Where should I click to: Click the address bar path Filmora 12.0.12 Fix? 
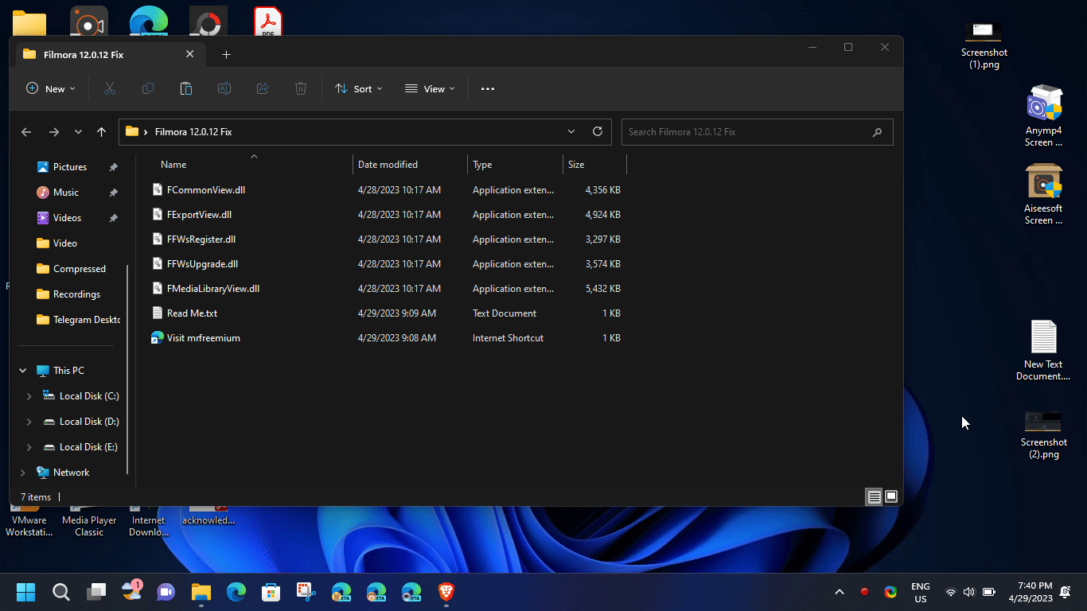coord(193,132)
